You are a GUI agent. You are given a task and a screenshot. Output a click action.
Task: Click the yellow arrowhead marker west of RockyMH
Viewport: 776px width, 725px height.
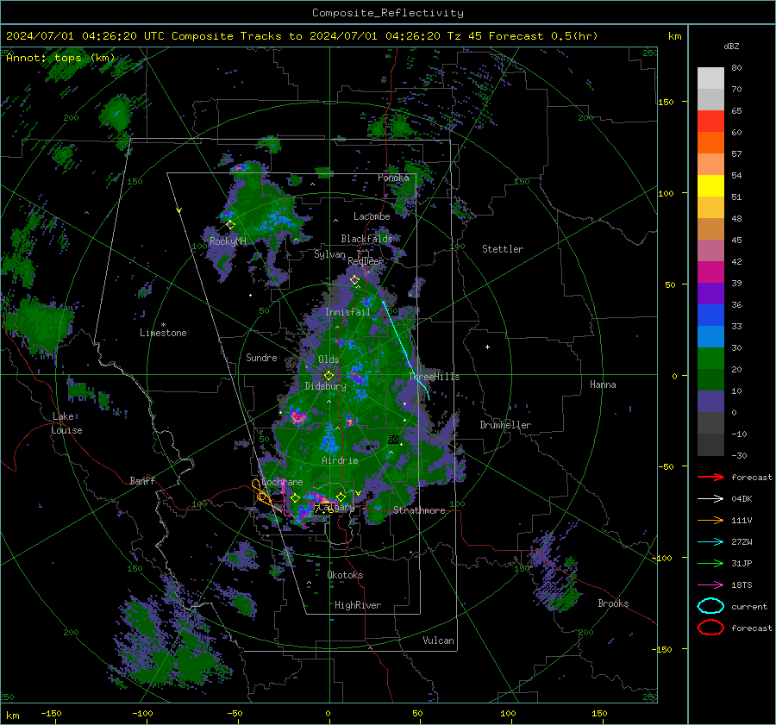click(179, 211)
